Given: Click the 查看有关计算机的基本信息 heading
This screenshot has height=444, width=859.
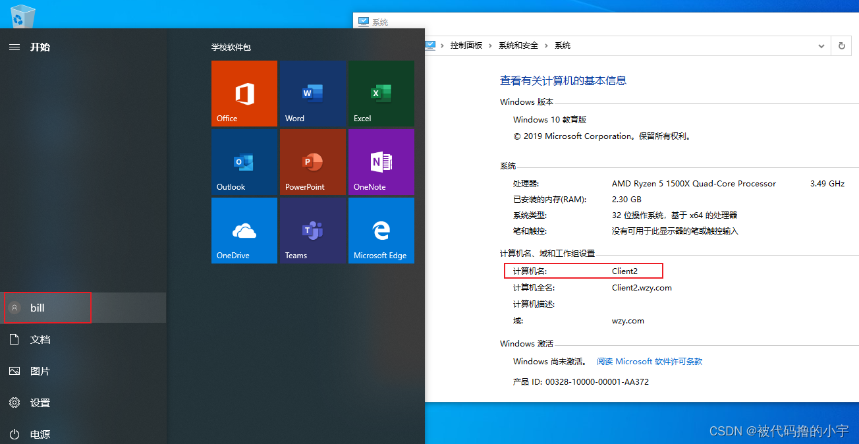Looking at the screenshot, I should (563, 80).
